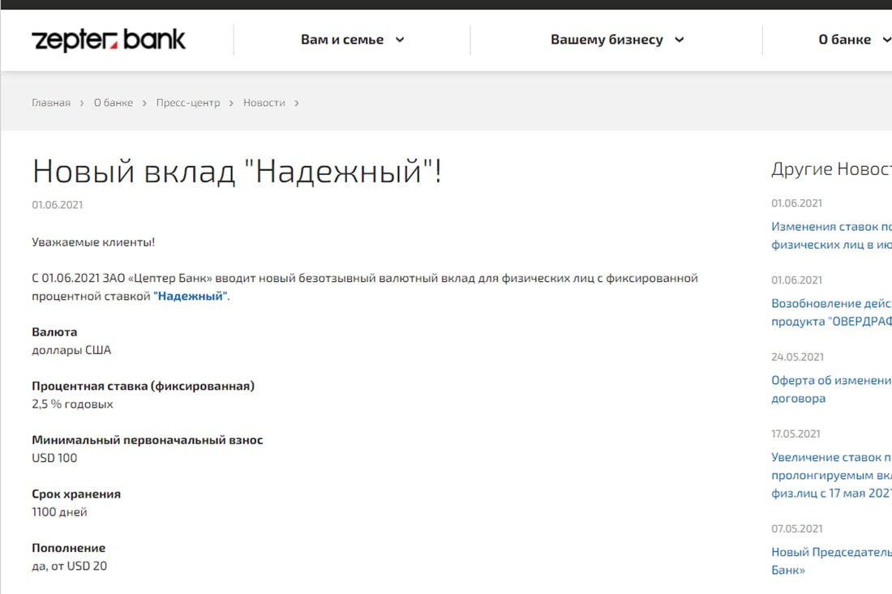
Task: Select text "Уважаемые клиенты!"
Action: click(x=93, y=242)
